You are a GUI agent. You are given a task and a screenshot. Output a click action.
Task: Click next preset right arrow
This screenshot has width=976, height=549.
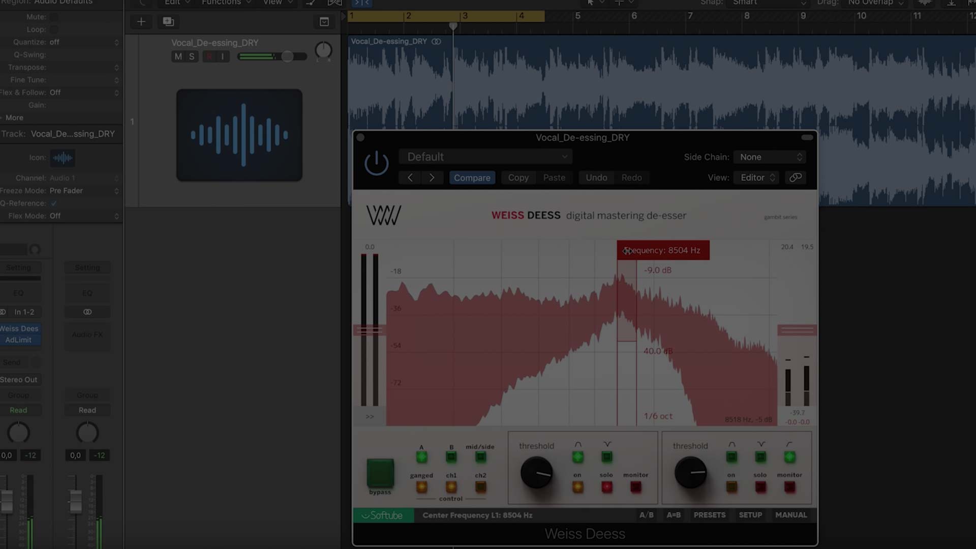(x=432, y=178)
